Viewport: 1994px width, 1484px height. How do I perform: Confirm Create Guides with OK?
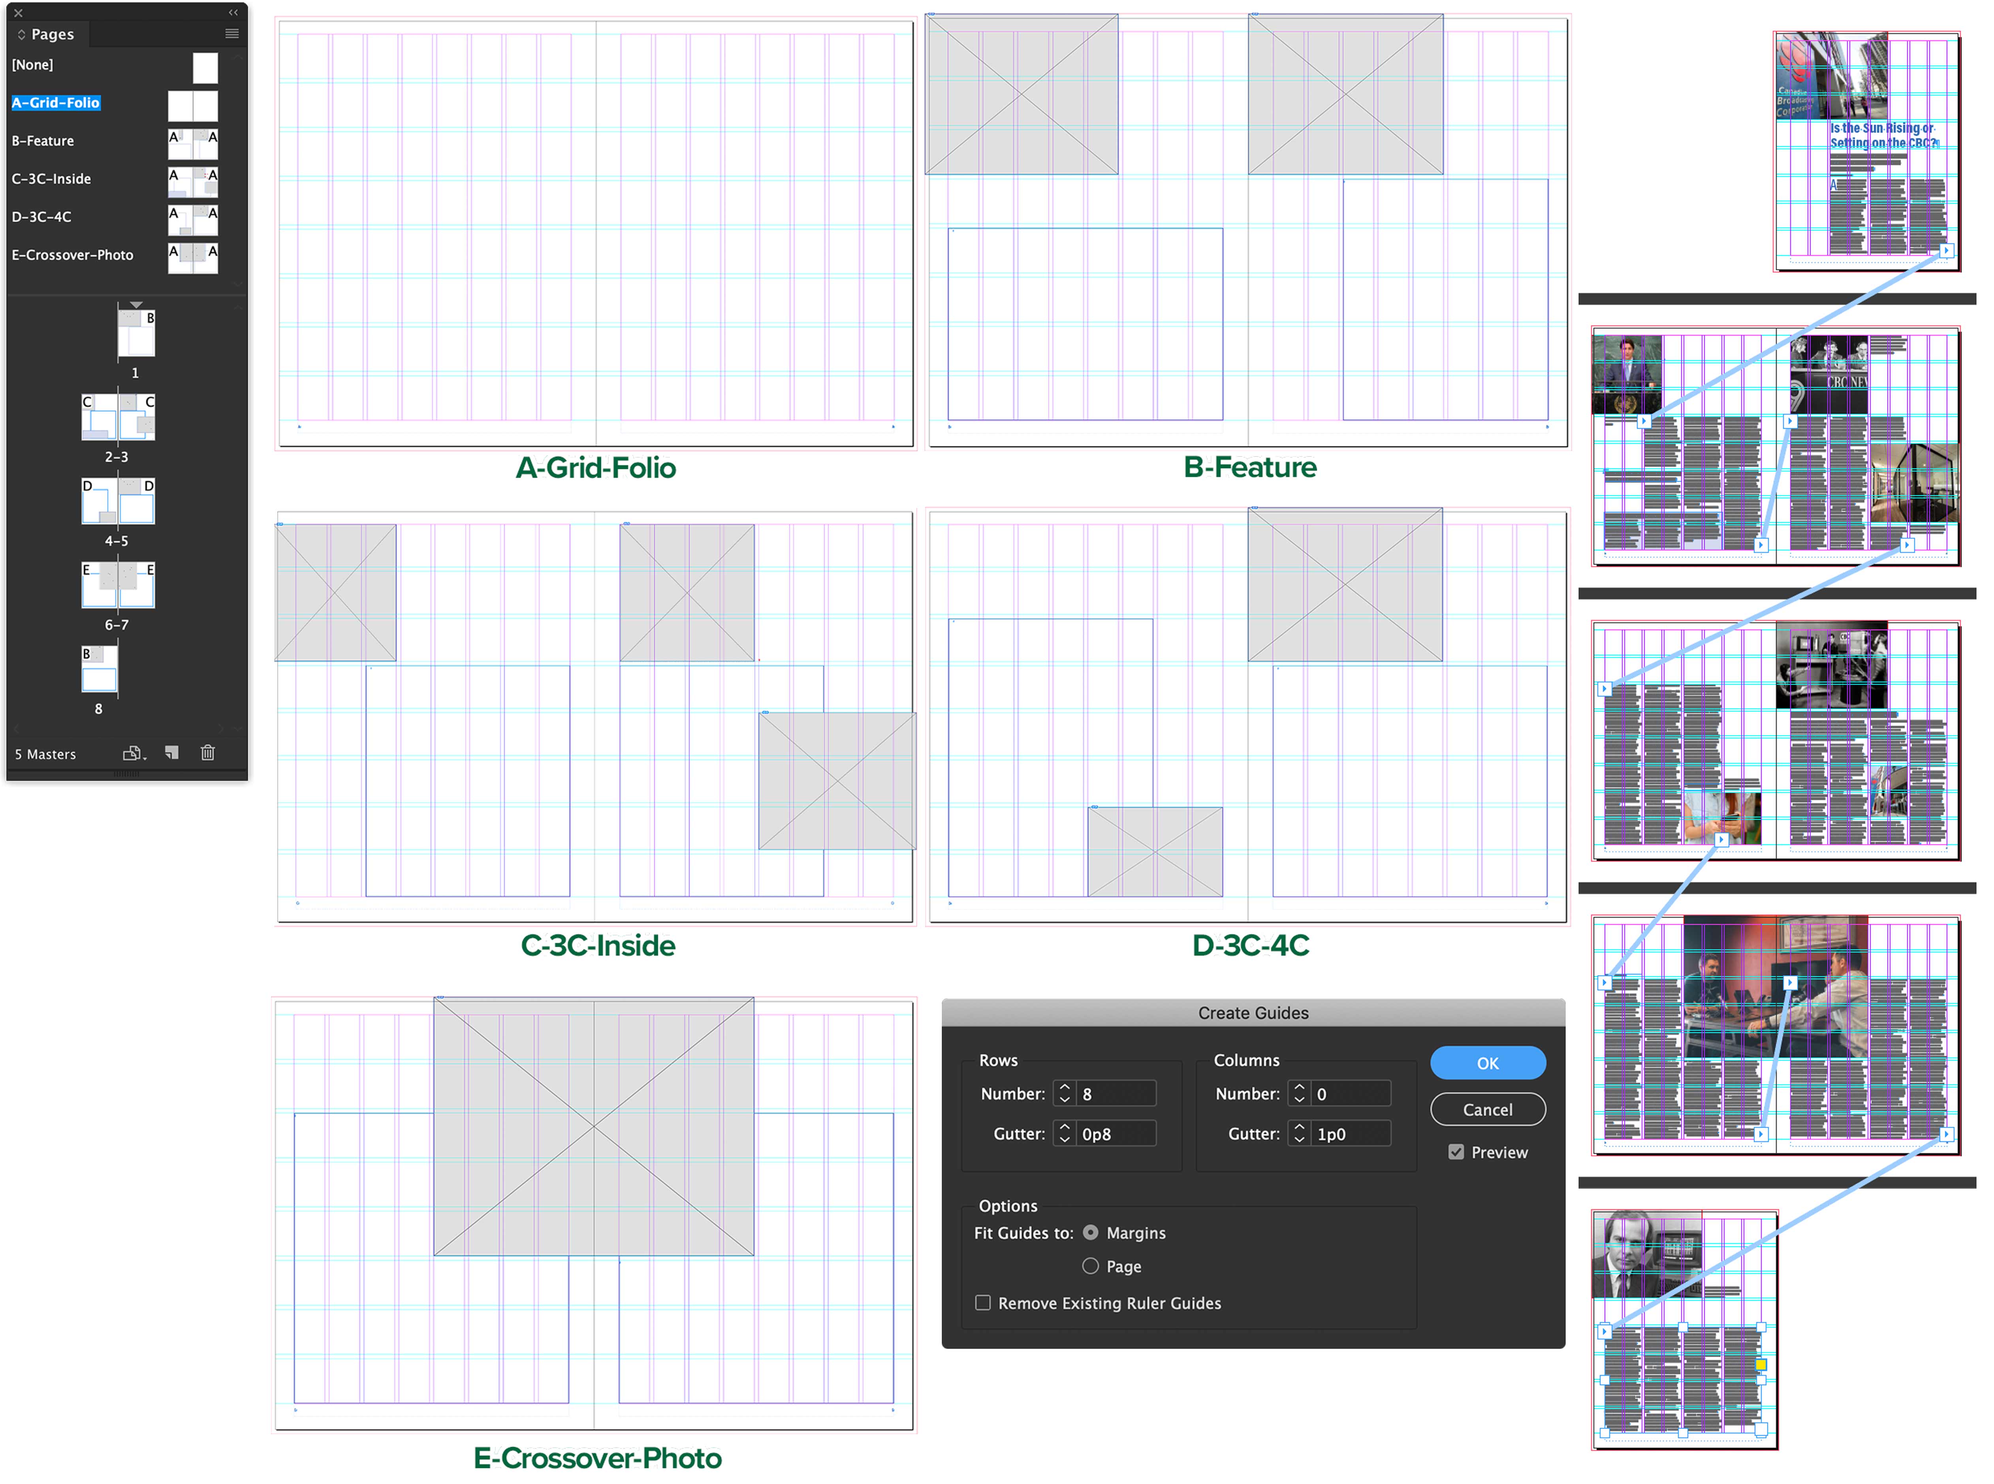click(x=1488, y=1063)
